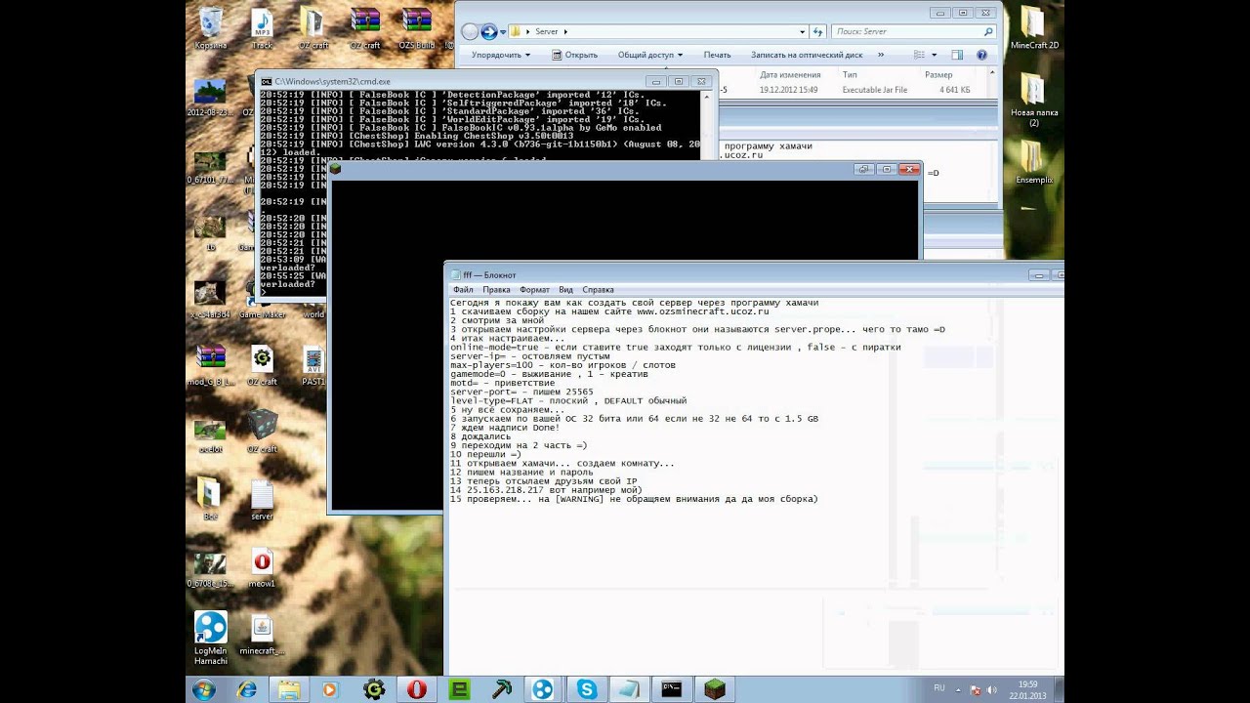Expand the address bar history dropdown

[803, 31]
